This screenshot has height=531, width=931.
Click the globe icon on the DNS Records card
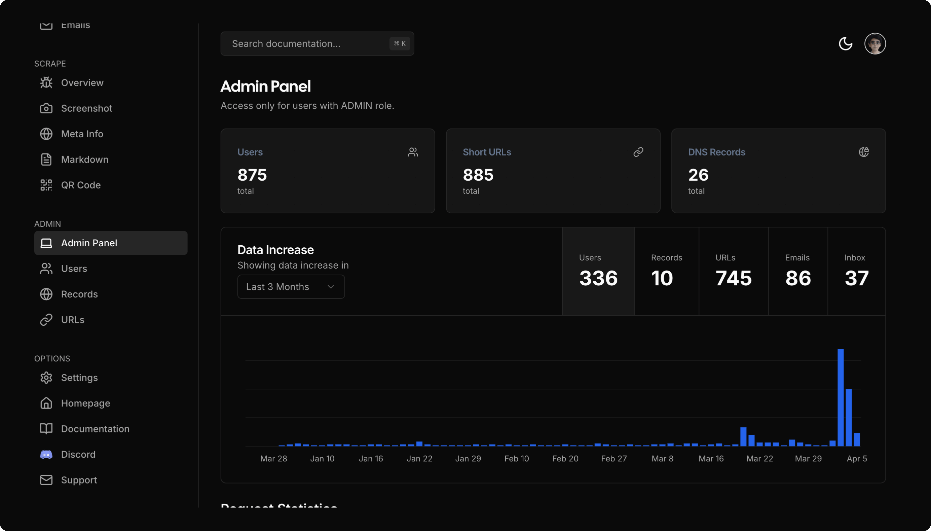coord(863,152)
